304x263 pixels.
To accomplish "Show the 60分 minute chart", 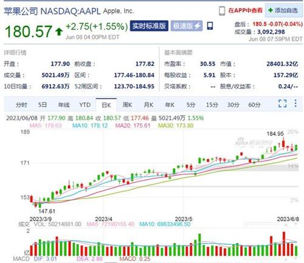I will coord(254,105).
